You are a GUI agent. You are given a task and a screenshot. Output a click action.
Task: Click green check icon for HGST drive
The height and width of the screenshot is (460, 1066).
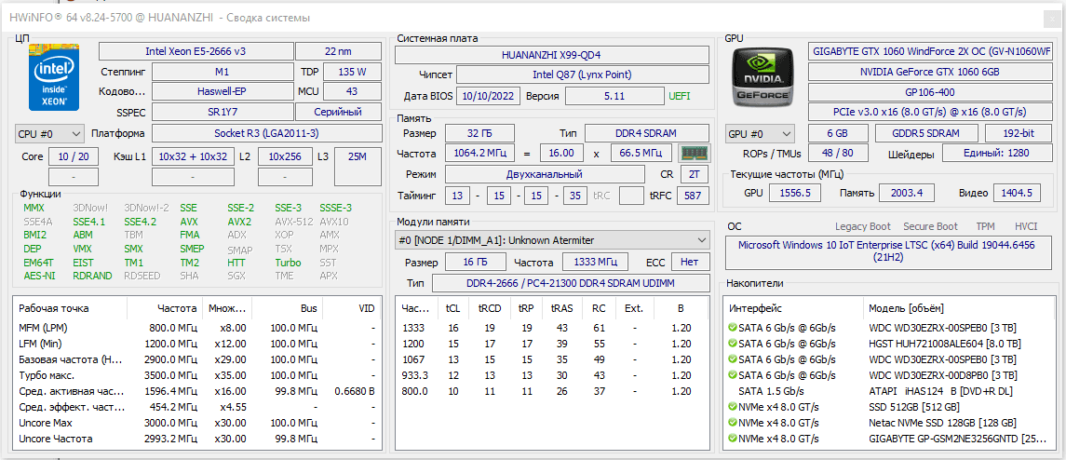(x=732, y=343)
